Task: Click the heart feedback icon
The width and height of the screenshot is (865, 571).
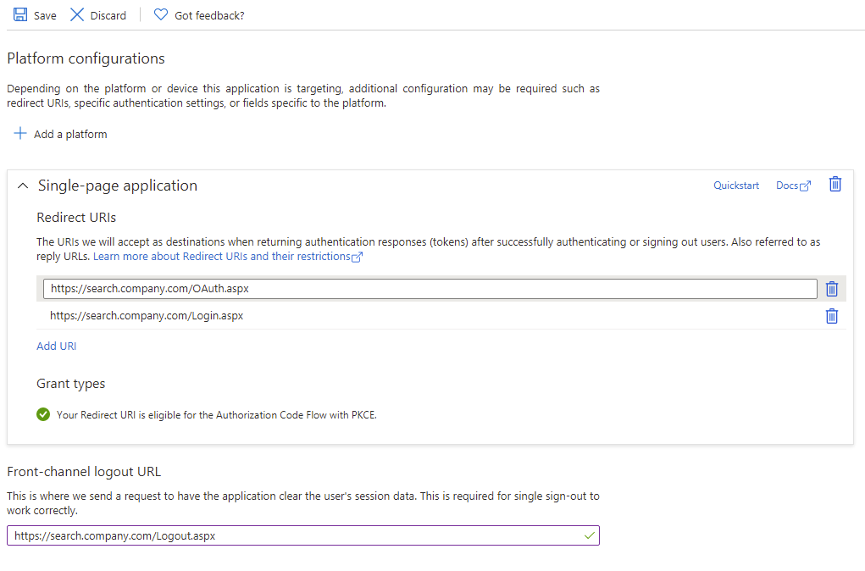Action: tap(161, 15)
